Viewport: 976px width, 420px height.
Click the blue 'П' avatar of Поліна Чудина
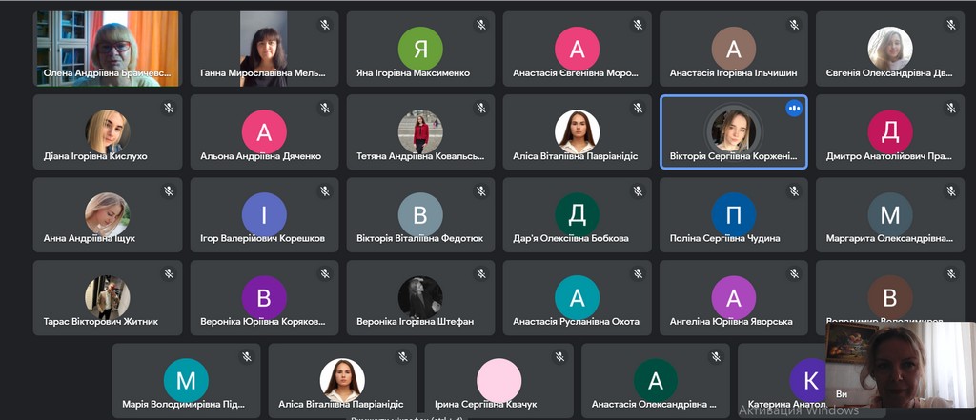733,214
